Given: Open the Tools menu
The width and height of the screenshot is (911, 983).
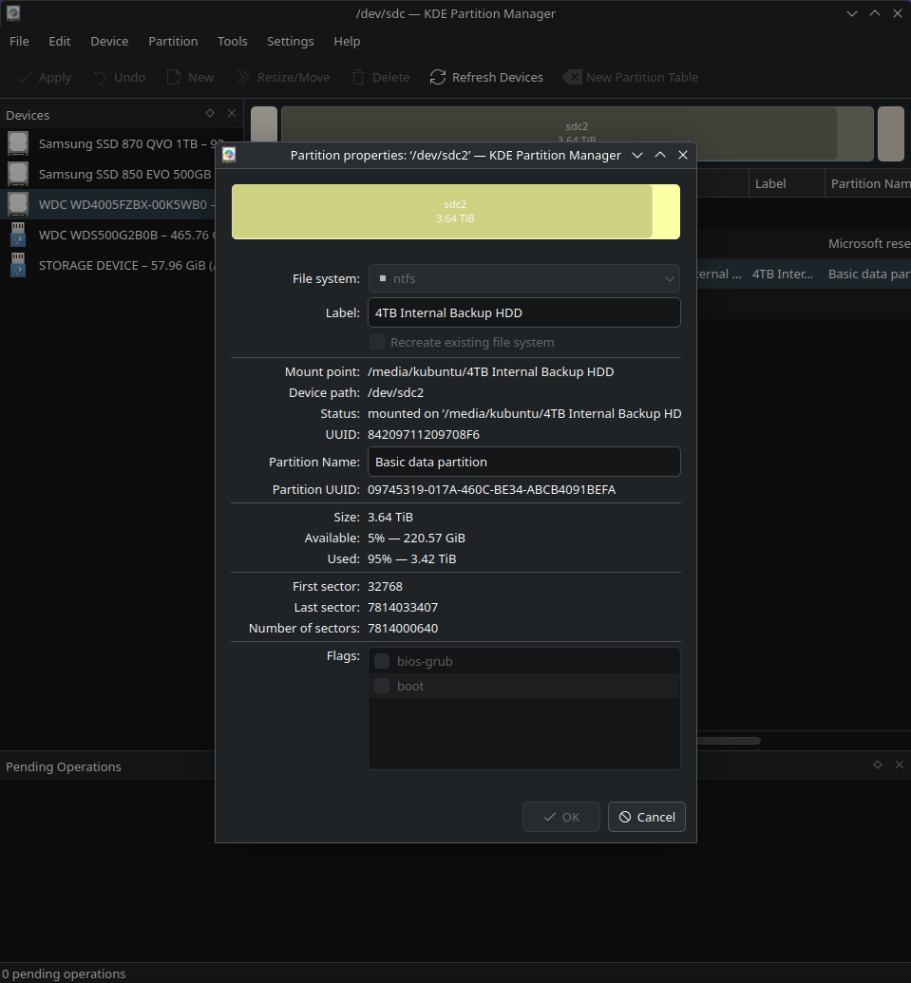Looking at the screenshot, I should 232,42.
